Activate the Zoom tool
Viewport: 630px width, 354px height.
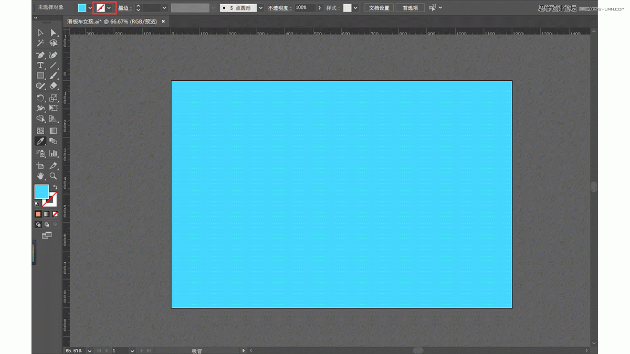53,176
